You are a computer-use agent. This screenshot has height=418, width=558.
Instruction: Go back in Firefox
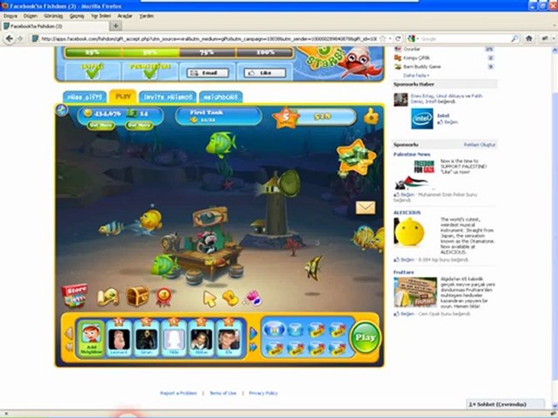click(9, 38)
